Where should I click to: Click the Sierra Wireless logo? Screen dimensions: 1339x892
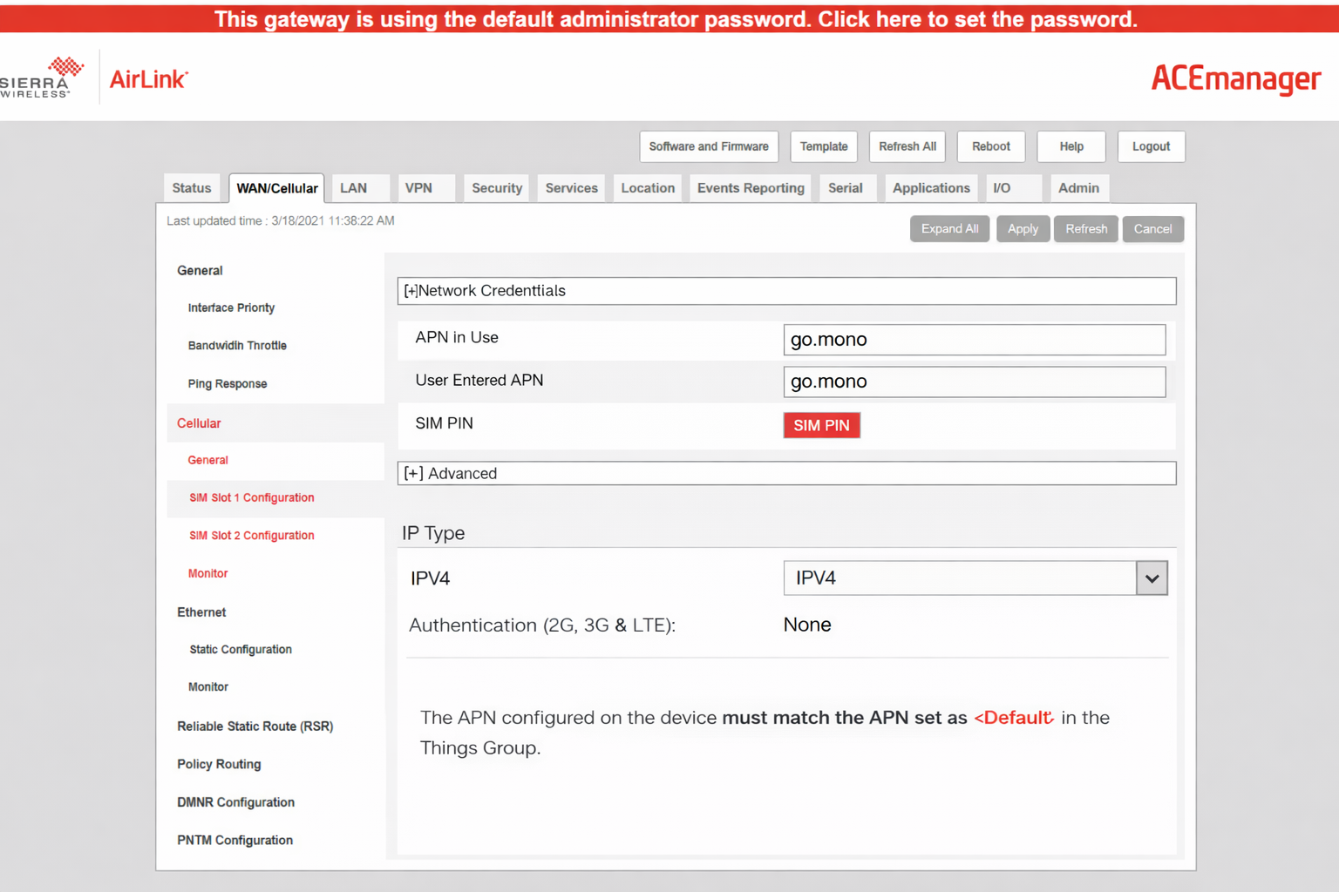pos(42,78)
